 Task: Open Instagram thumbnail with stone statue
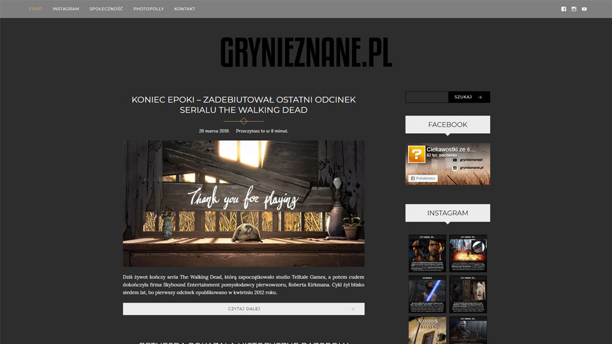468,294
